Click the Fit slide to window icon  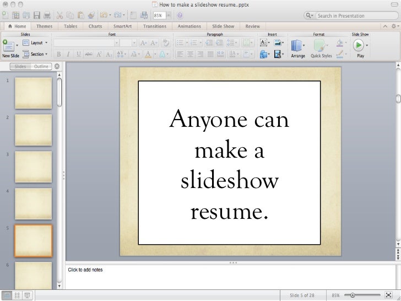[388, 295]
